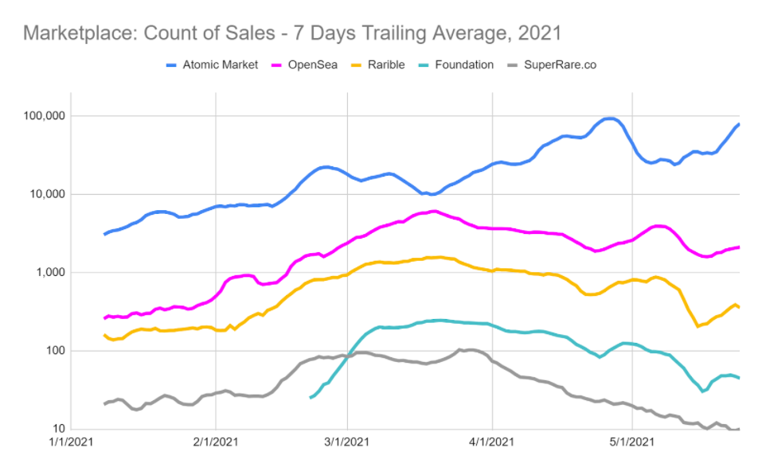The width and height of the screenshot is (758, 471).
Task: Click the 100,000 y-axis label
Action: tap(44, 116)
